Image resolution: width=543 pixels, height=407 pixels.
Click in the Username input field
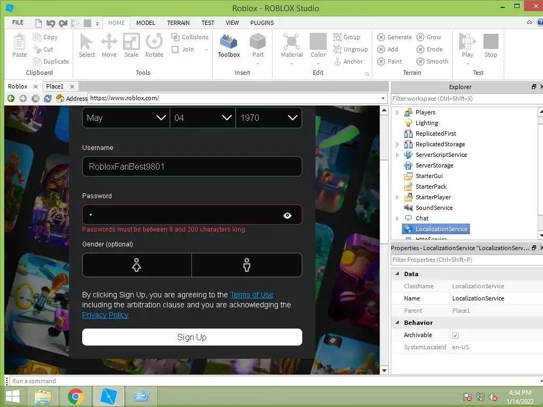click(x=192, y=166)
